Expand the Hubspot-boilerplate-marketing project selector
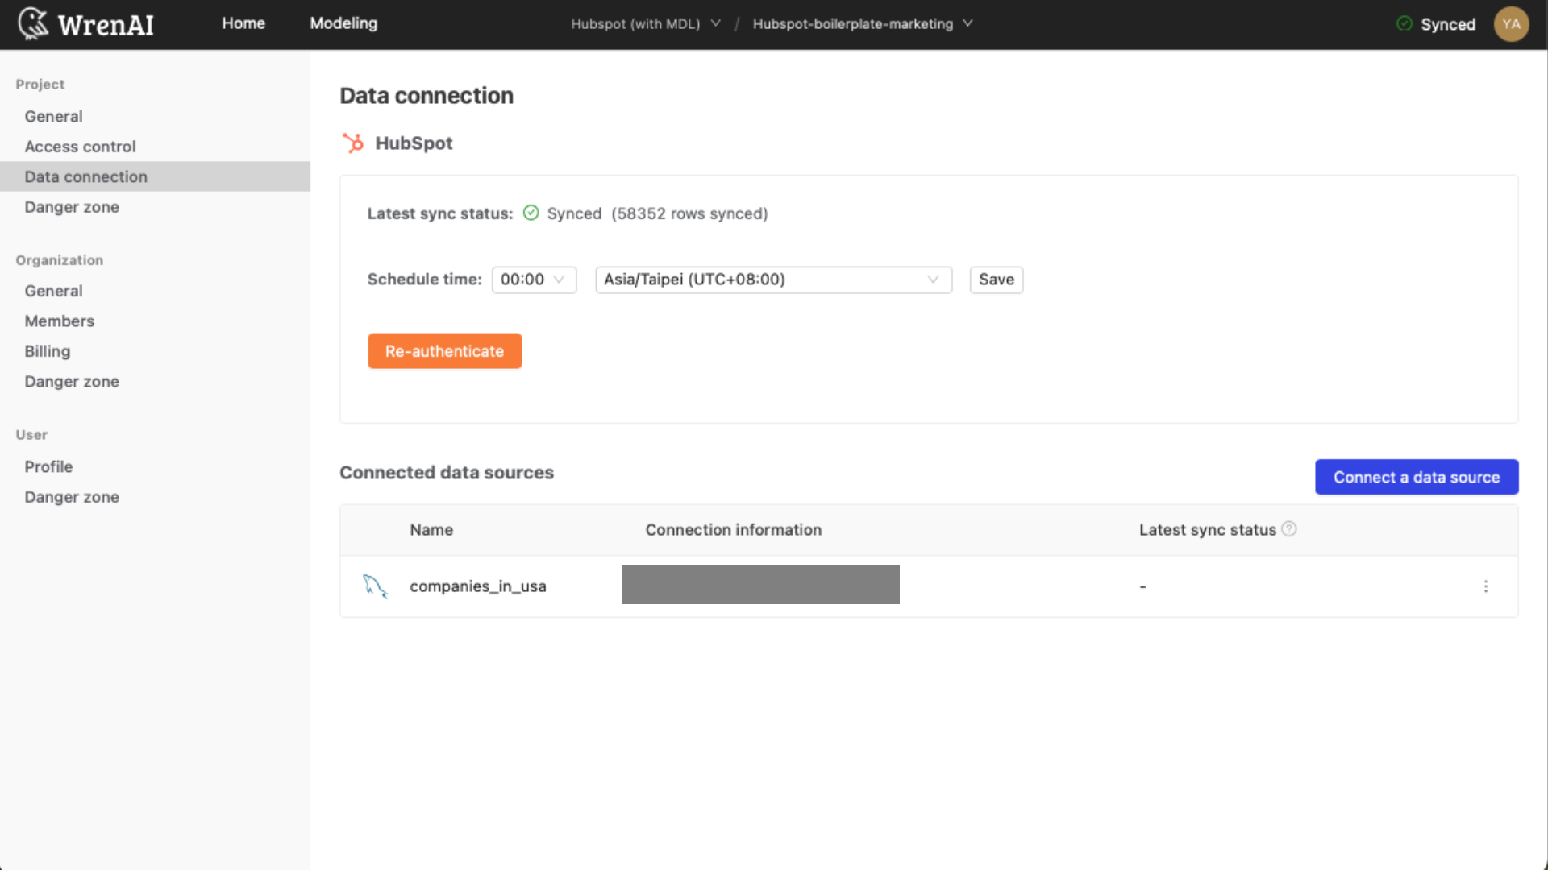This screenshot has width=1548, height=870. point(863,24)
